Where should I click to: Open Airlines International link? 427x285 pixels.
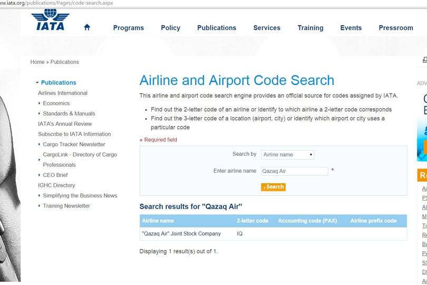63,93
